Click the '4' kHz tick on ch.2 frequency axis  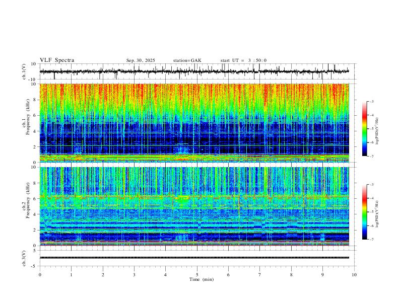(35, 214)
